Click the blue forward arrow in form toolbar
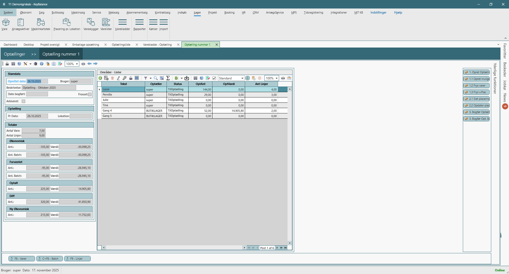Image resolution: width=509 pixels, height=274 pixels. 95,64
